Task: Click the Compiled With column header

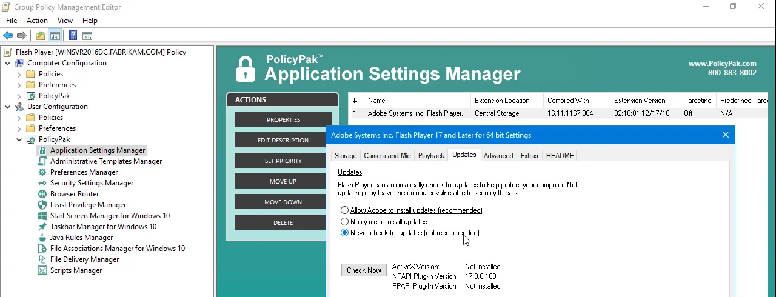Action: click(577, 101)
